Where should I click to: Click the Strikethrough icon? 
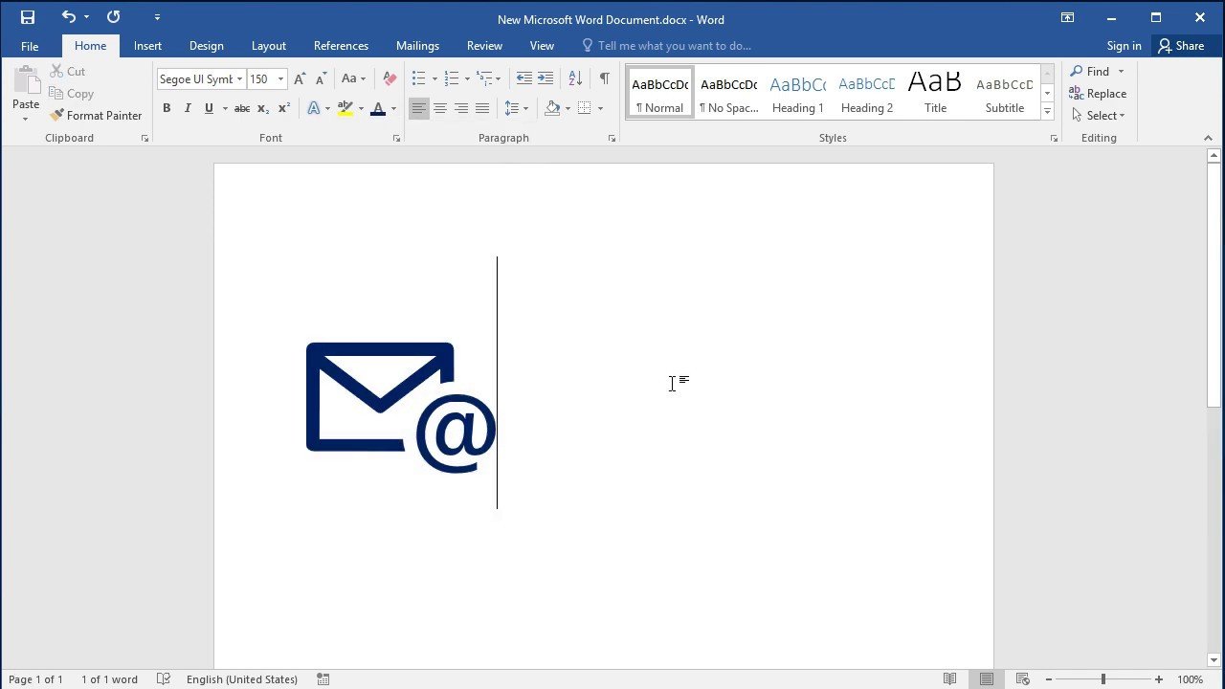[242, 109]
